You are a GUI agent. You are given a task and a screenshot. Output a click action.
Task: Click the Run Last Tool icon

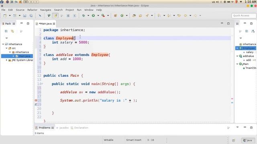pos(103,16)
